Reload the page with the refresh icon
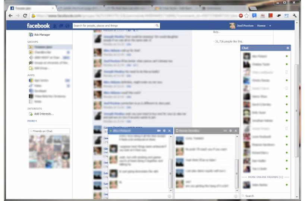Viewport: 305px width, 201px height. [x=25, y=16]
